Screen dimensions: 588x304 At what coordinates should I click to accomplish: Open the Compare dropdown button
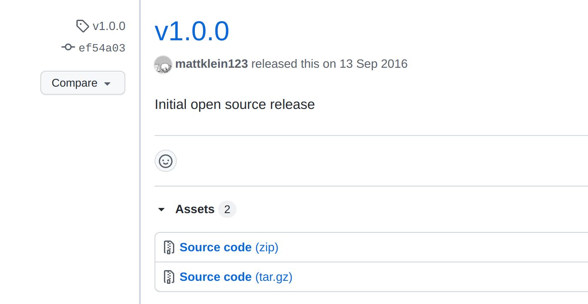(x=83, y=83)
